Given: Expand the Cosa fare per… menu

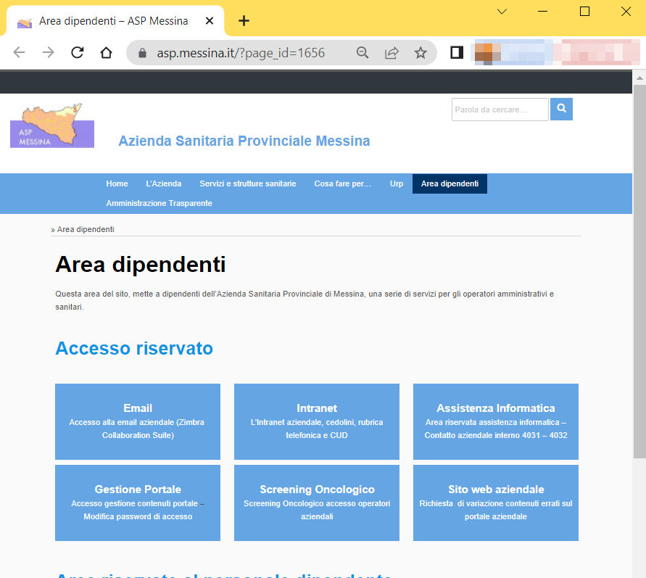Looking at the screenshot, I should pyautogui.click(x=342, y=183).
